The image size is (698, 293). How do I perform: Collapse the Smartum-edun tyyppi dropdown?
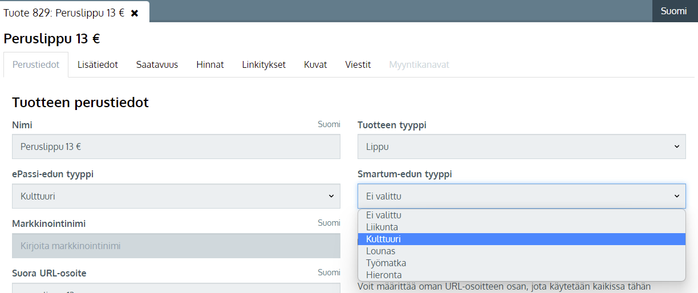point(521,196)
